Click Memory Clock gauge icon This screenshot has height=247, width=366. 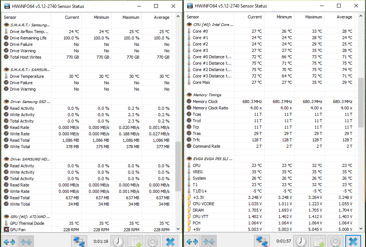pyautogui.click(x=189, y=101)
